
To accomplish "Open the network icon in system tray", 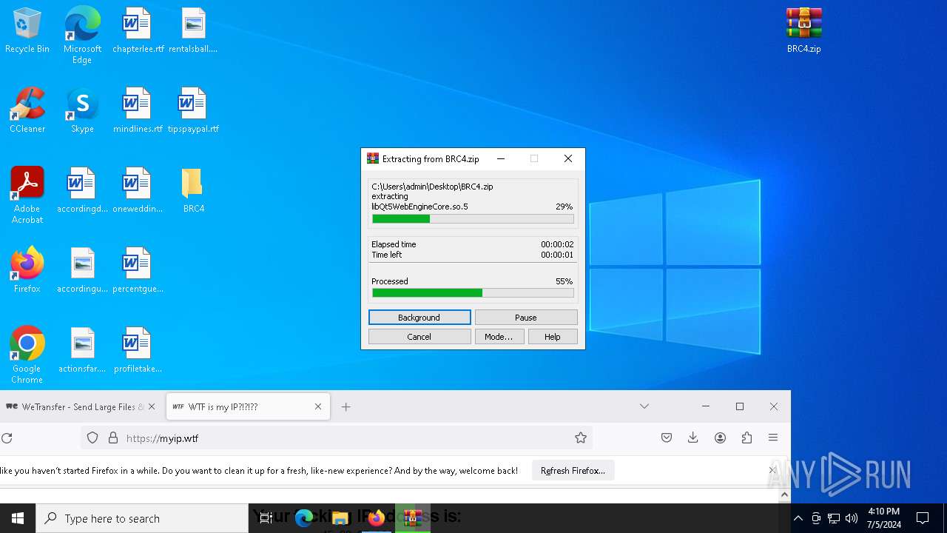I will point(834,518).
